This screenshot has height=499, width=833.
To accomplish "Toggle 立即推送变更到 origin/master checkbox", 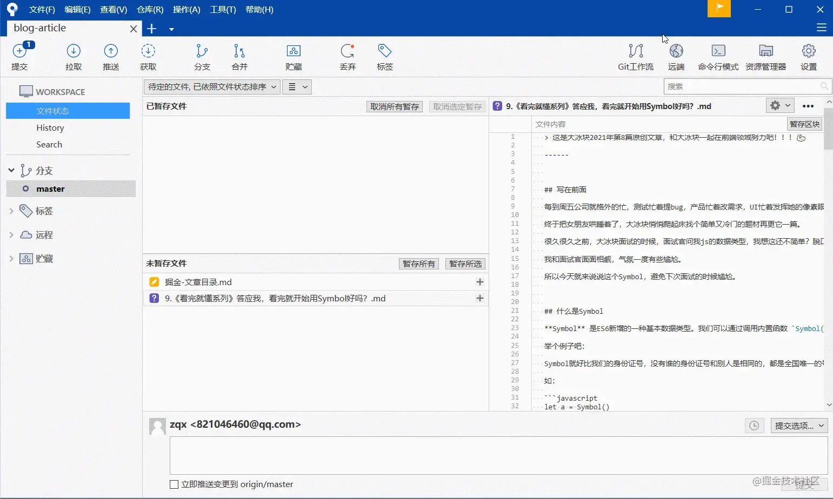I will click(174, 484).
